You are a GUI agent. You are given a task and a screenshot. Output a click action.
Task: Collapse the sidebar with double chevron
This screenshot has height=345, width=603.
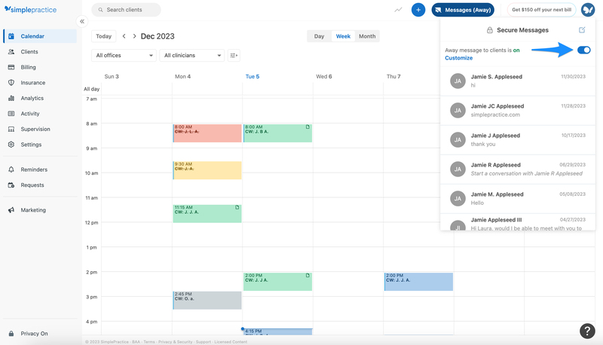pos(82,22)
